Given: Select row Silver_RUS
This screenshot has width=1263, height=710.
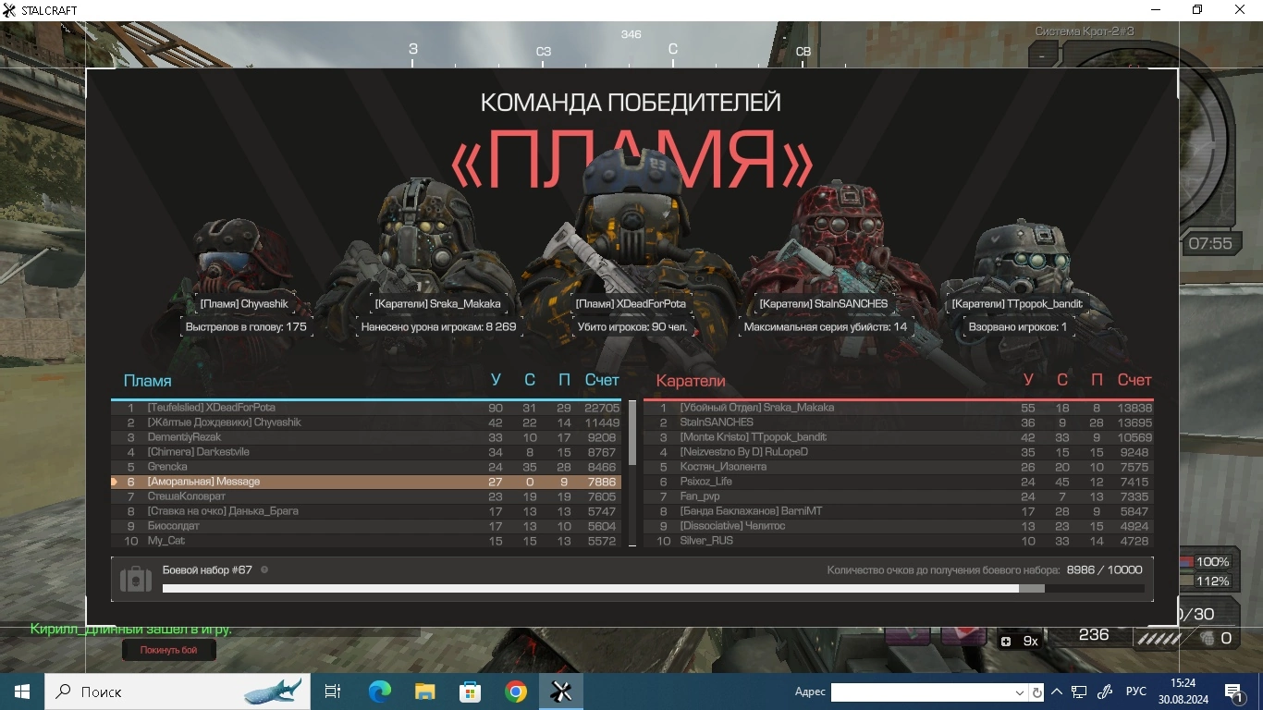Looking at the screenshot, I should (899, 541).
